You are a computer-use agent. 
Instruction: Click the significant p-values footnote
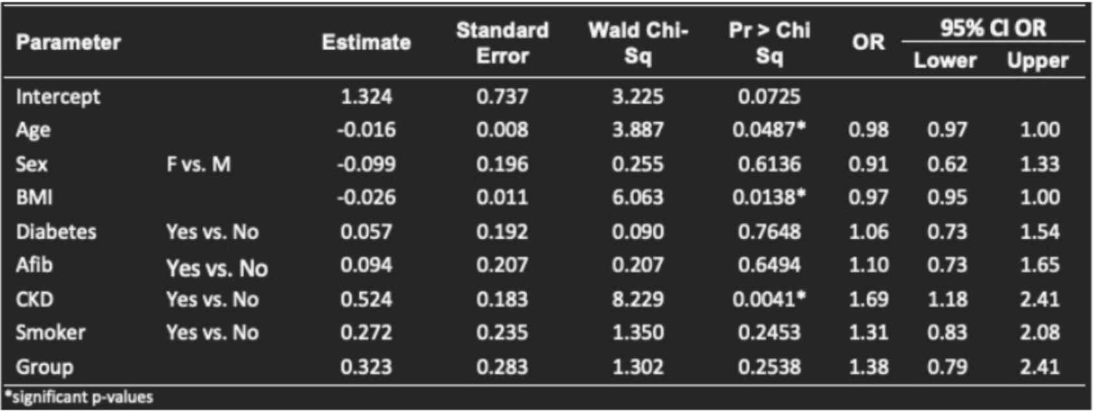tap(79, 397)
